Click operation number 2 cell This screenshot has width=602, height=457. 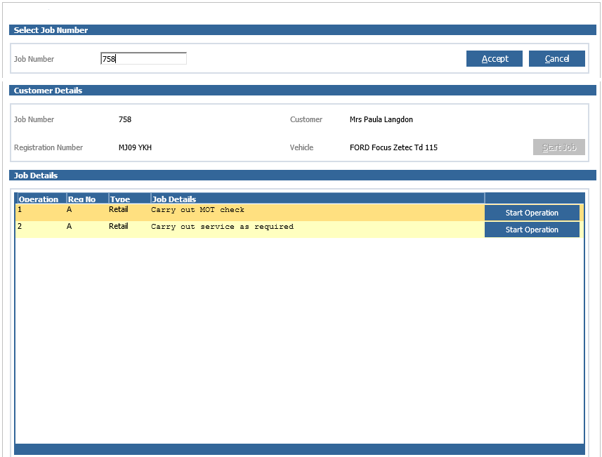20,227
